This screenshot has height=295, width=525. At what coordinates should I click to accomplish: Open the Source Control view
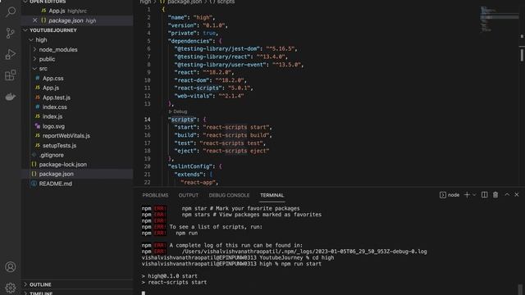pyautogui.click(x=11, y=33)
